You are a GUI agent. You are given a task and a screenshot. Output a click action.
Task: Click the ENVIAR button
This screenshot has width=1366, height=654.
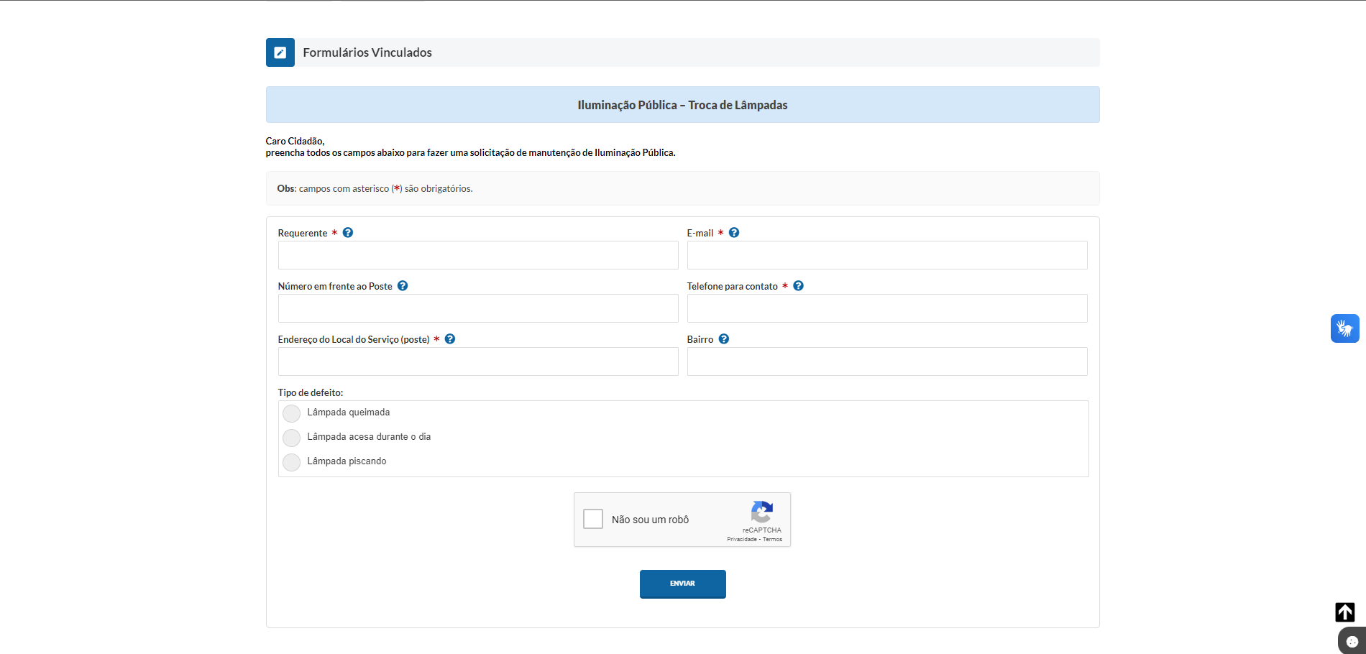coord(682,584)
